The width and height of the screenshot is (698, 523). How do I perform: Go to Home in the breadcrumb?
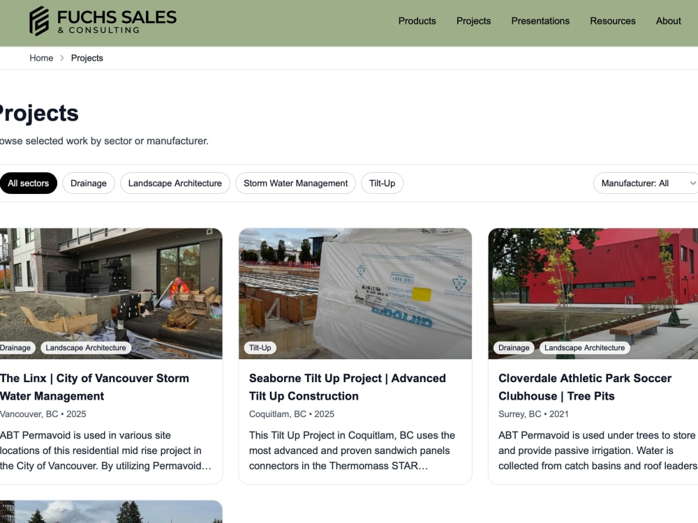coord(41,58)
